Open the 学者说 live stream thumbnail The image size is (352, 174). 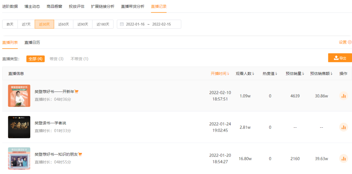pyautogui.click(x=19, y=127)
